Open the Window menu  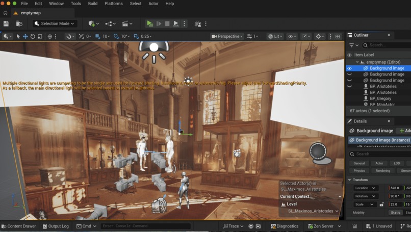point(57,4)
